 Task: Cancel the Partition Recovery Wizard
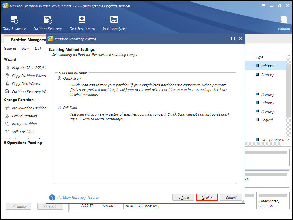pos(231,197)
